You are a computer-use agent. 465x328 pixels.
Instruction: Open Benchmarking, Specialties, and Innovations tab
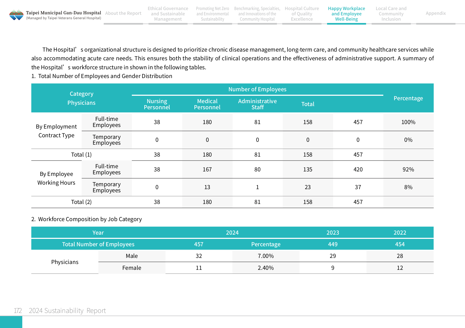click(x=257, y=14)
